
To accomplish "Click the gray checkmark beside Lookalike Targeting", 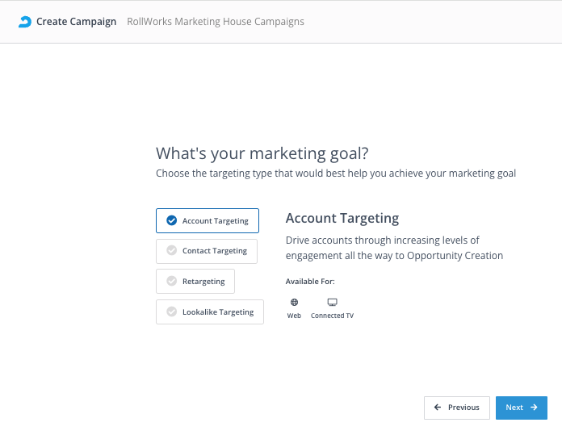I will pos(171,312).
